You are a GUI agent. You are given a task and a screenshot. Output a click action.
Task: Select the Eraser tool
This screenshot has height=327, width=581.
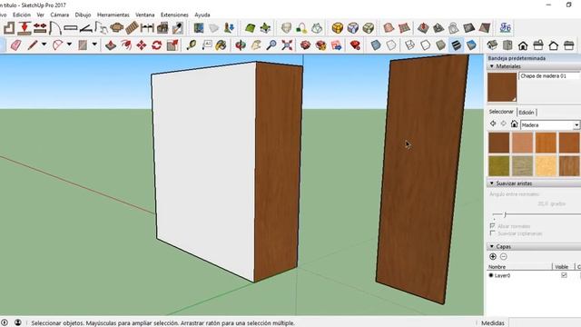pyautogui.click(x=15, y=45)
